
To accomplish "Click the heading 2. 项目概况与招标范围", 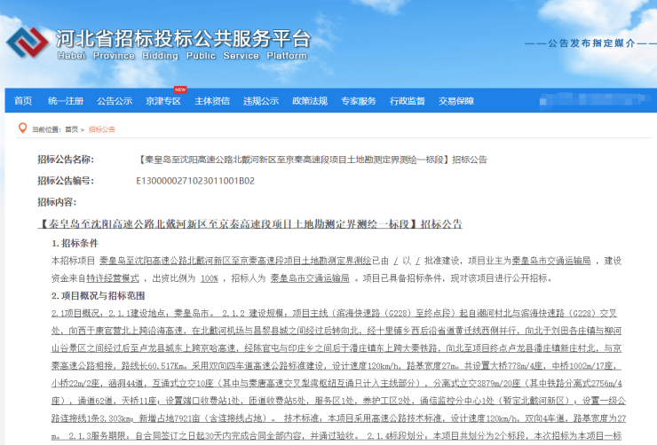I will click(x=98, y=296).
